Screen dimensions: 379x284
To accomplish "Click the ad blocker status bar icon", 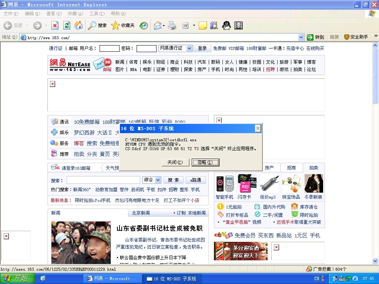I will (309, 269).
